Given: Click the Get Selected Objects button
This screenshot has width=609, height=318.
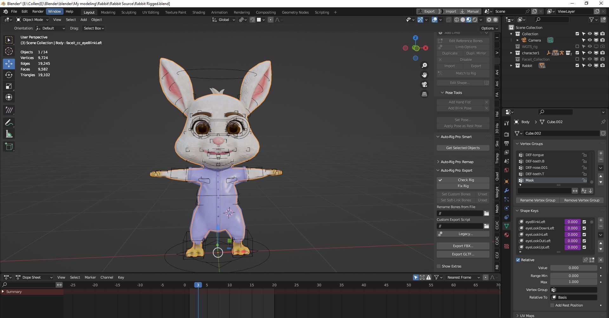Looking at the screenshot, I should click(463, 148).
